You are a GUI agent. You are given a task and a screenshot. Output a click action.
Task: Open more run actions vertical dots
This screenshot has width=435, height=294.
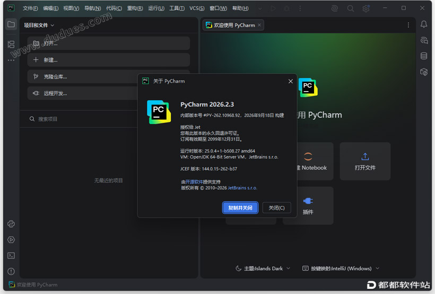pos(300,8)
